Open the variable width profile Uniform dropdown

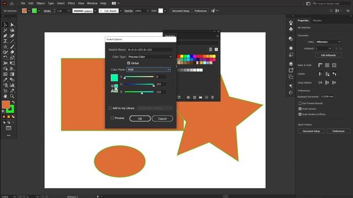pyautogui.click(x=95, y=11)
